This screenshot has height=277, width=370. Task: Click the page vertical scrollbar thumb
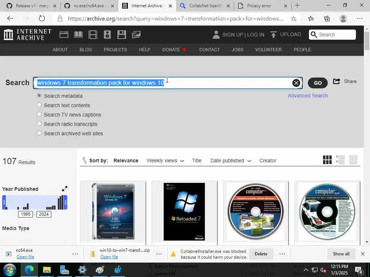pyautogui.click(x=367, y=40)
